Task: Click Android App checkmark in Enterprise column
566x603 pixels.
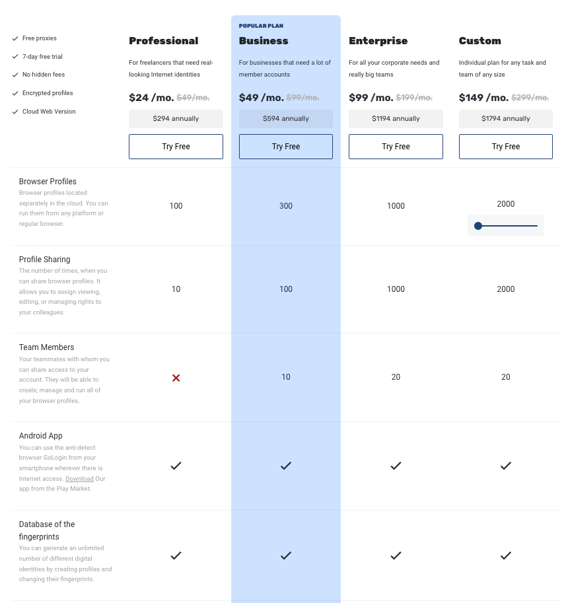Action: [x=396, y=466]
